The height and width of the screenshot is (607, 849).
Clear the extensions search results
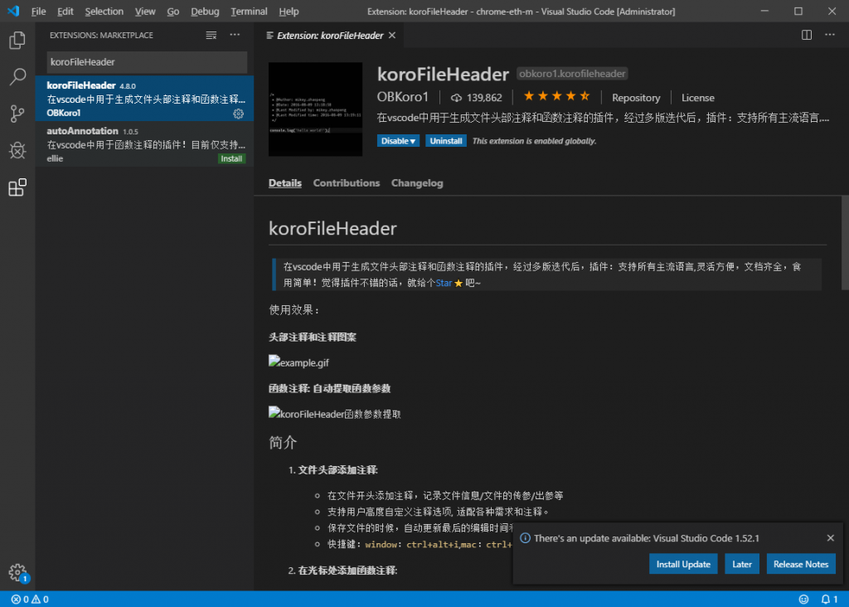click(211, 35)
